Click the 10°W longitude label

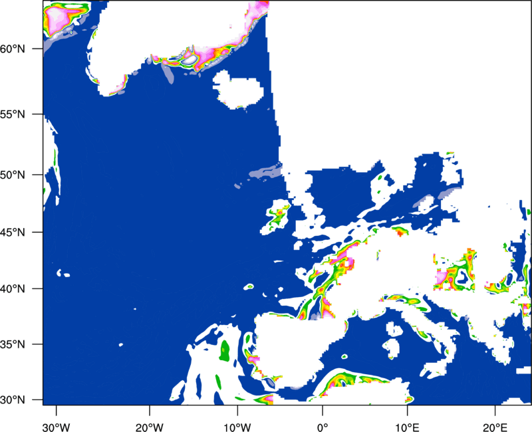pyautogui.click(x=237, y=427)
